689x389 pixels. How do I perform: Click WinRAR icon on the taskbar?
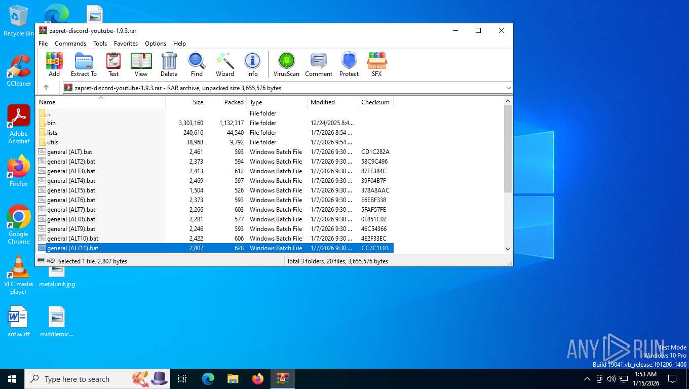[282, 379]
